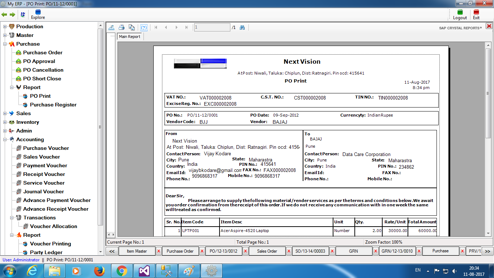Click the Copy icon in report toolbar
This screenshot has width=494, height=278.
coord(132,28)
